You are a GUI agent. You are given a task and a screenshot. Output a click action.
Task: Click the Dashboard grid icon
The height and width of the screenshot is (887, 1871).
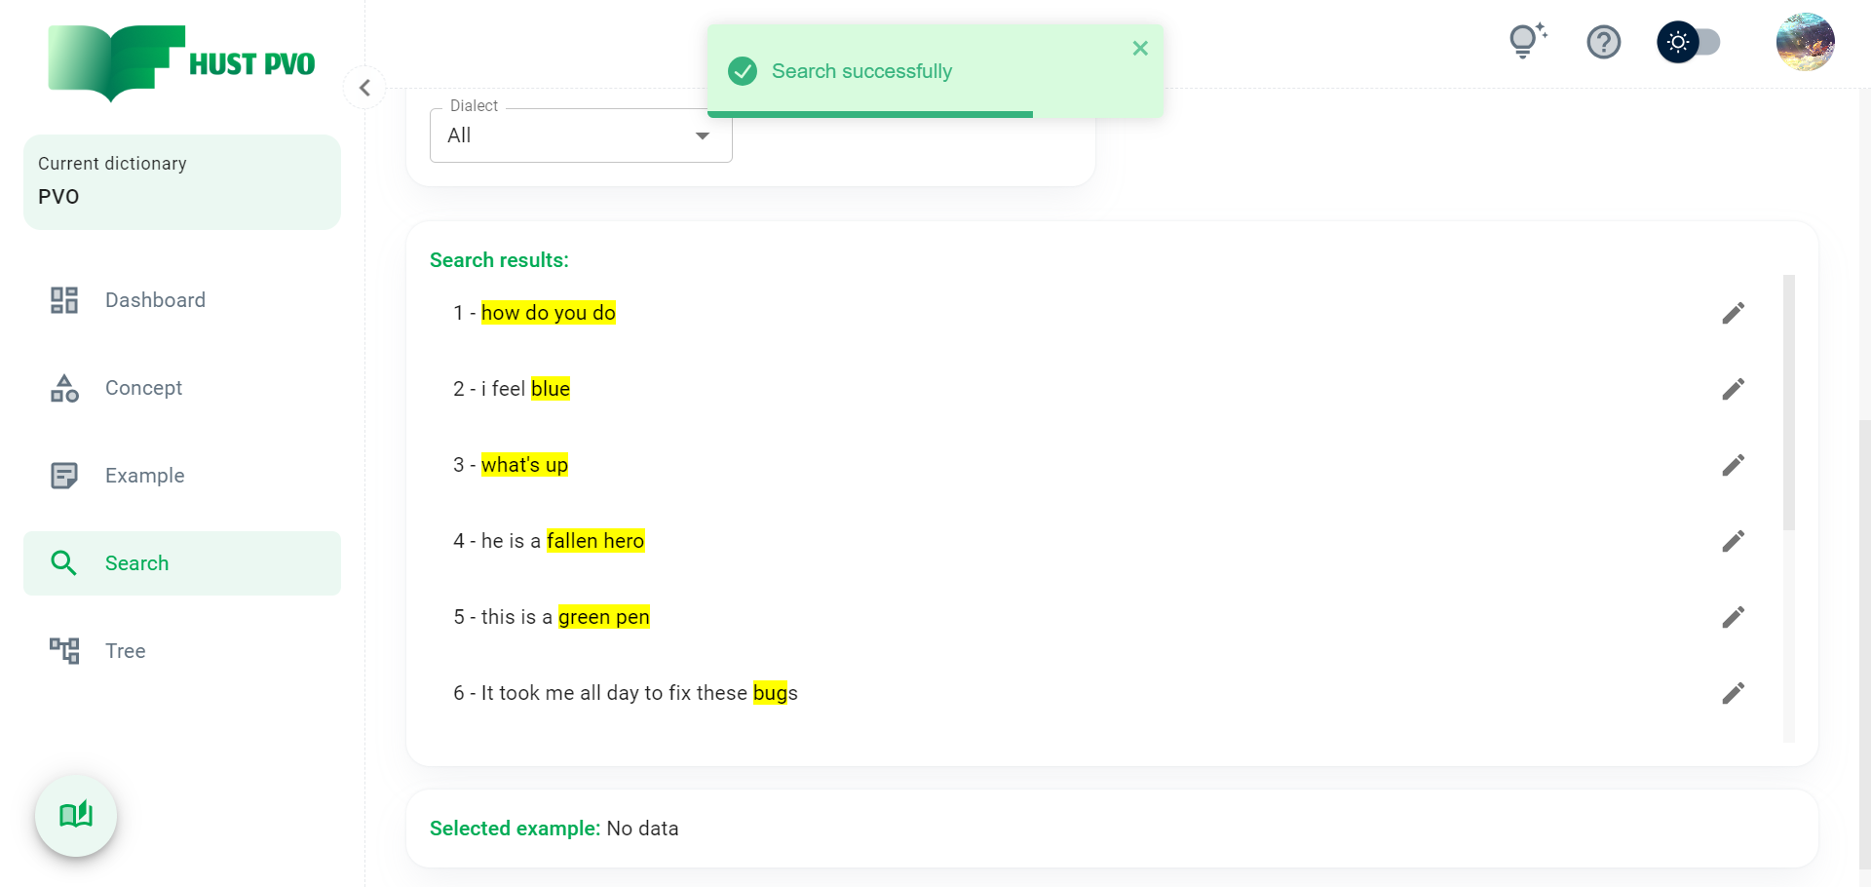click(64, 300)
